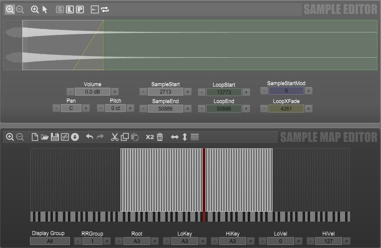The height and width of the screenshot is (248, 381).
Task: Zoom out the Sample Map Editor
Action: pyautogui.click(x=20, y=137)
